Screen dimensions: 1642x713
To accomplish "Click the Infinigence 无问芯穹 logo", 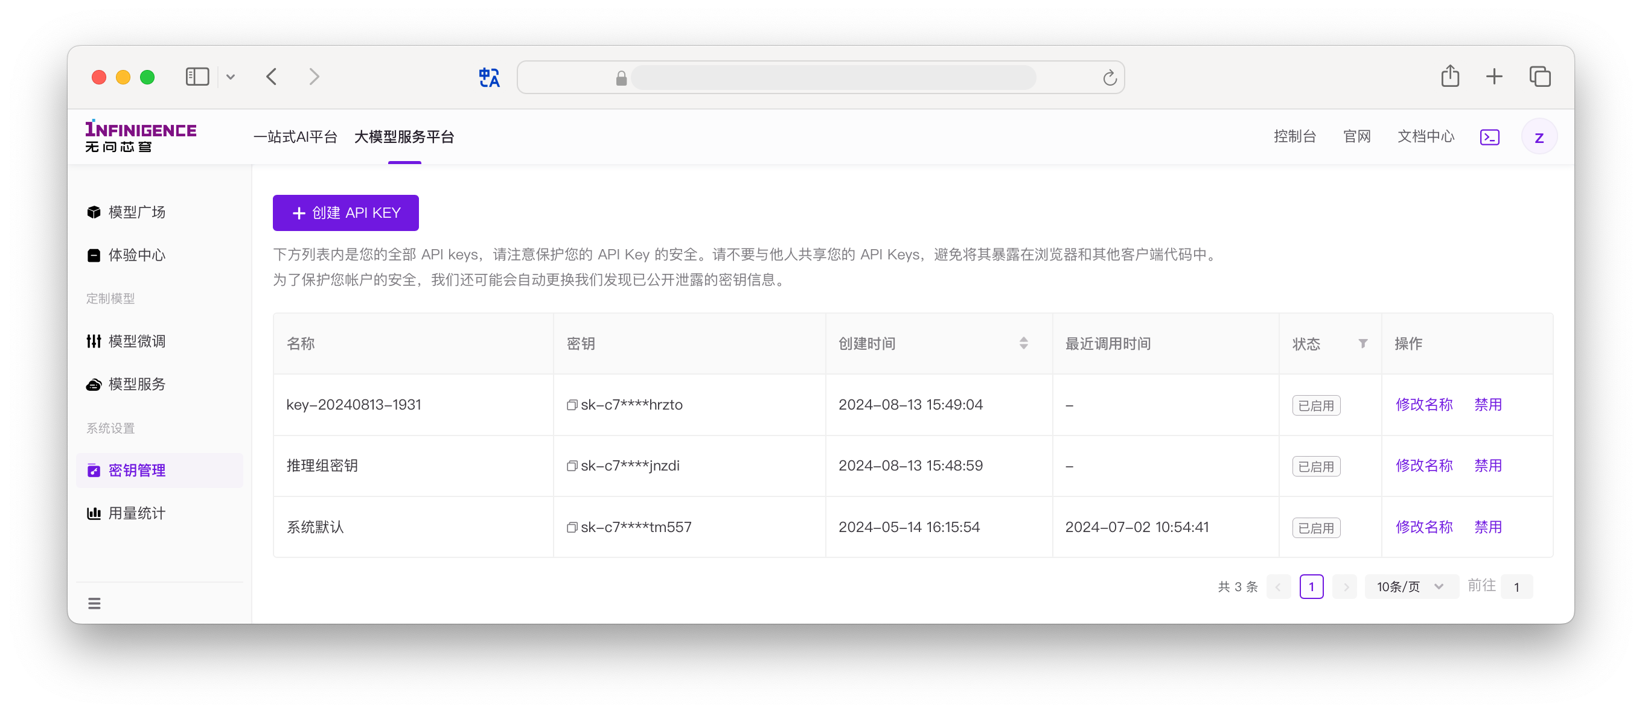I will click(141, 136).
